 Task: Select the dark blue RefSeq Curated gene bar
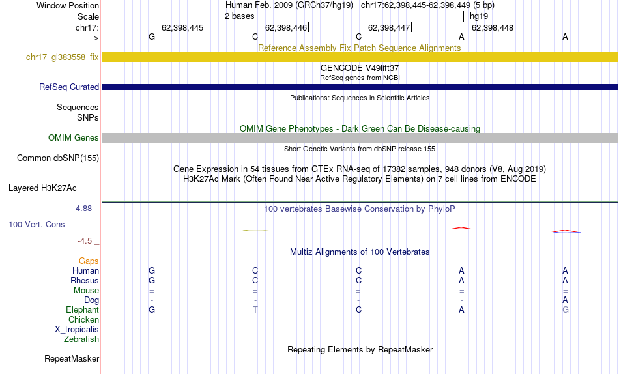click(360, 87)
